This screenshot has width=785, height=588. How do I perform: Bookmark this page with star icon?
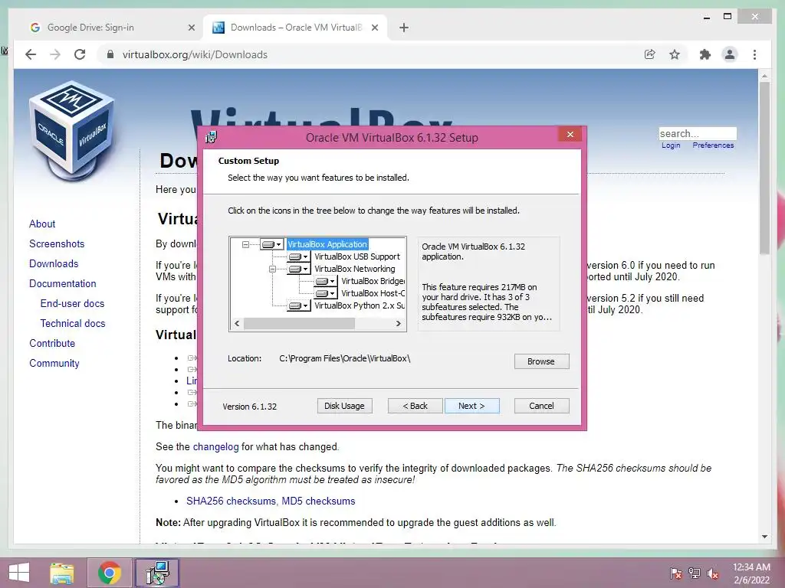point(675,54)
